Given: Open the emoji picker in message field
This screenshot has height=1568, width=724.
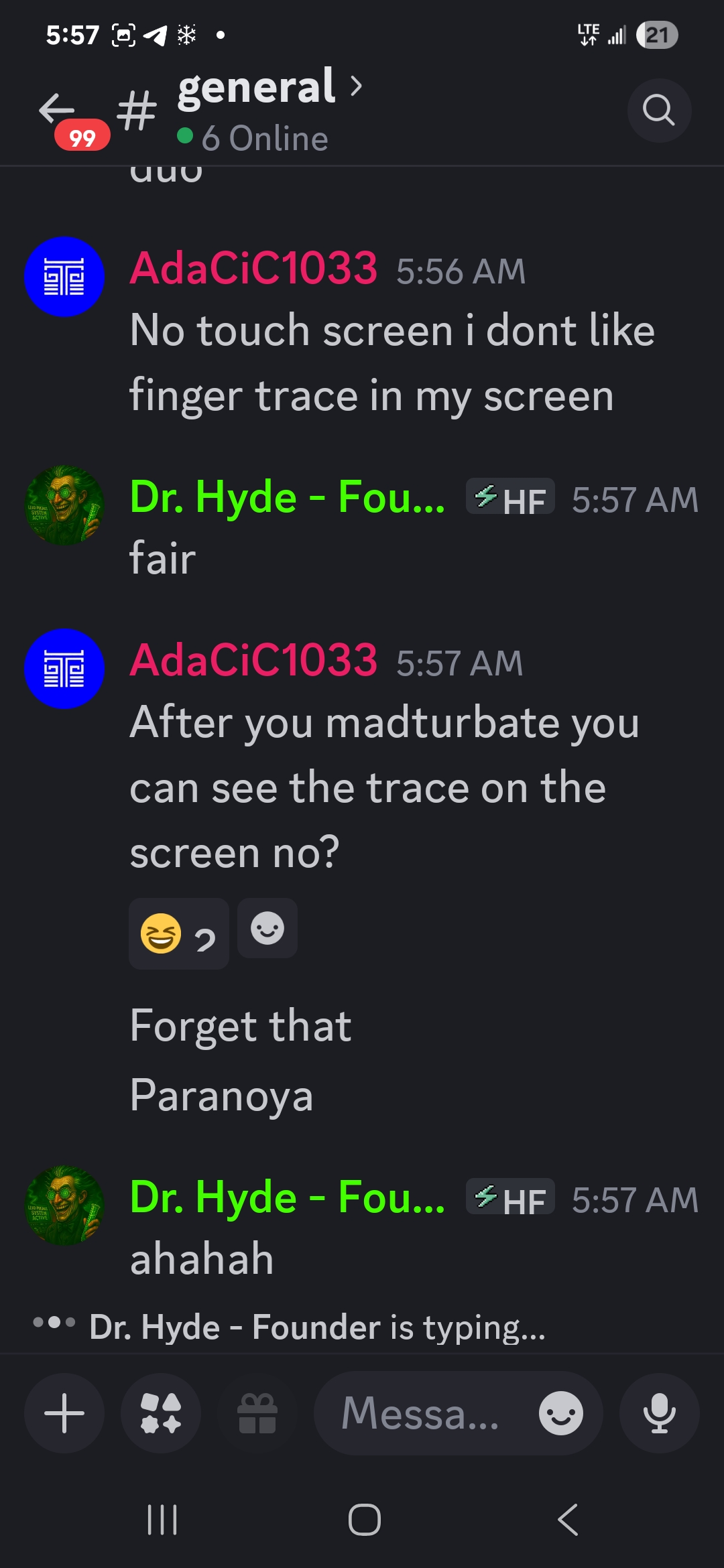Looking at the screenshot, I should click(561, 1413).
